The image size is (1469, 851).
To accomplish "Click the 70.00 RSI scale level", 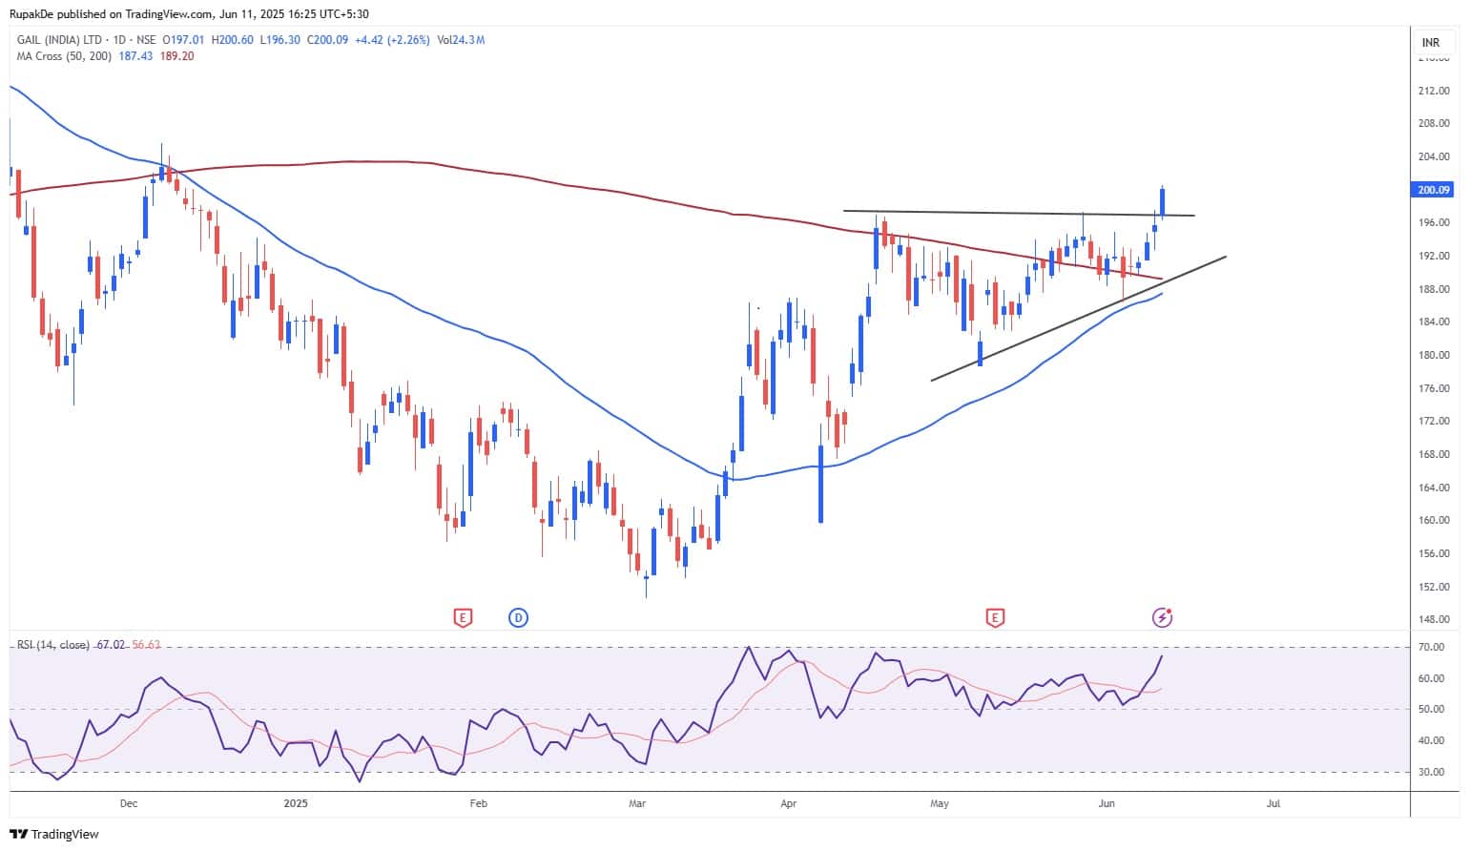I will coord(1431,647).
